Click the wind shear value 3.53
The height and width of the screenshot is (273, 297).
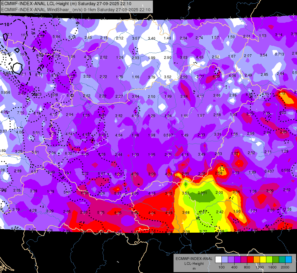pyautogui.click(x=186, y=193)
